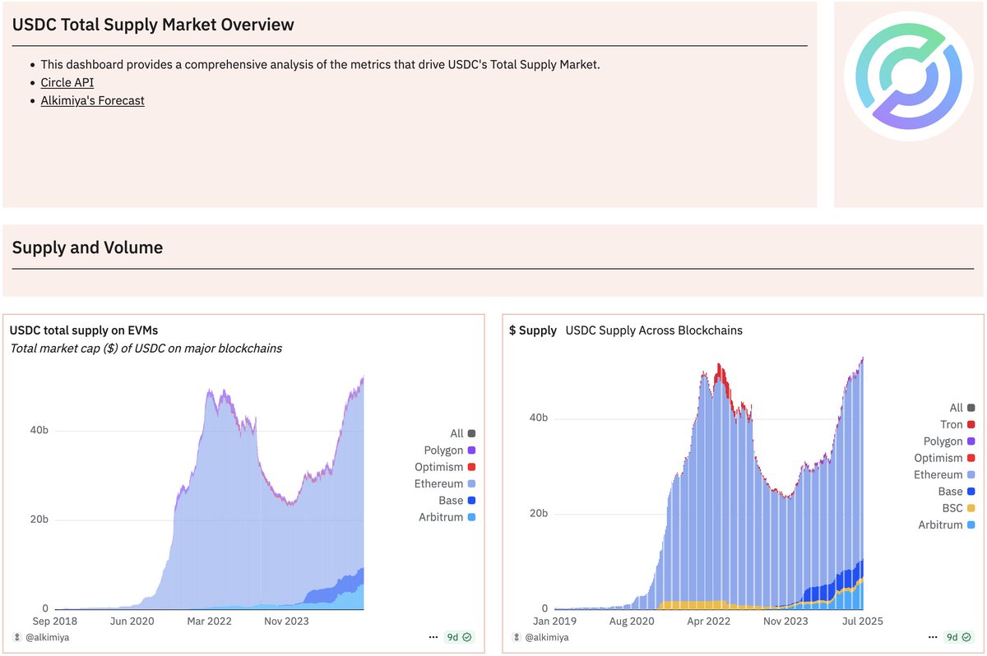Open the @alkimiya author link under the EVMs chart

(46, 637)
